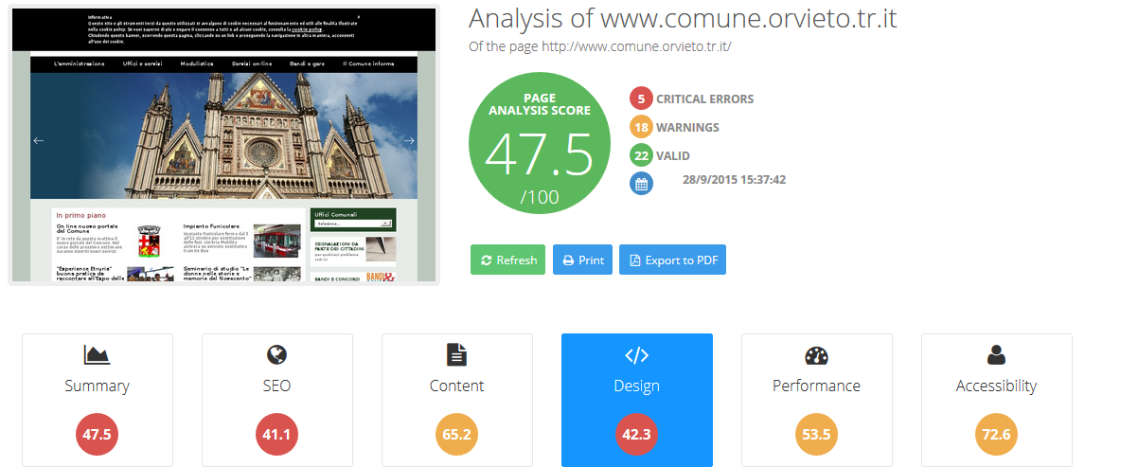Click the green valid count badge

[641, 155]
